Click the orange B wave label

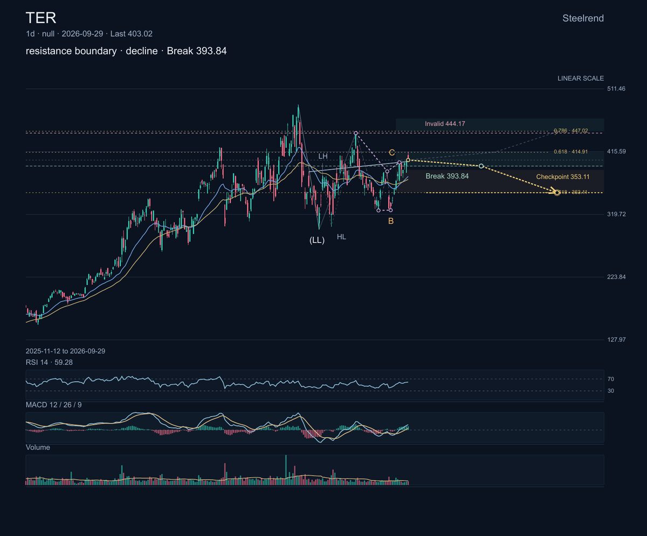(391, 221)
